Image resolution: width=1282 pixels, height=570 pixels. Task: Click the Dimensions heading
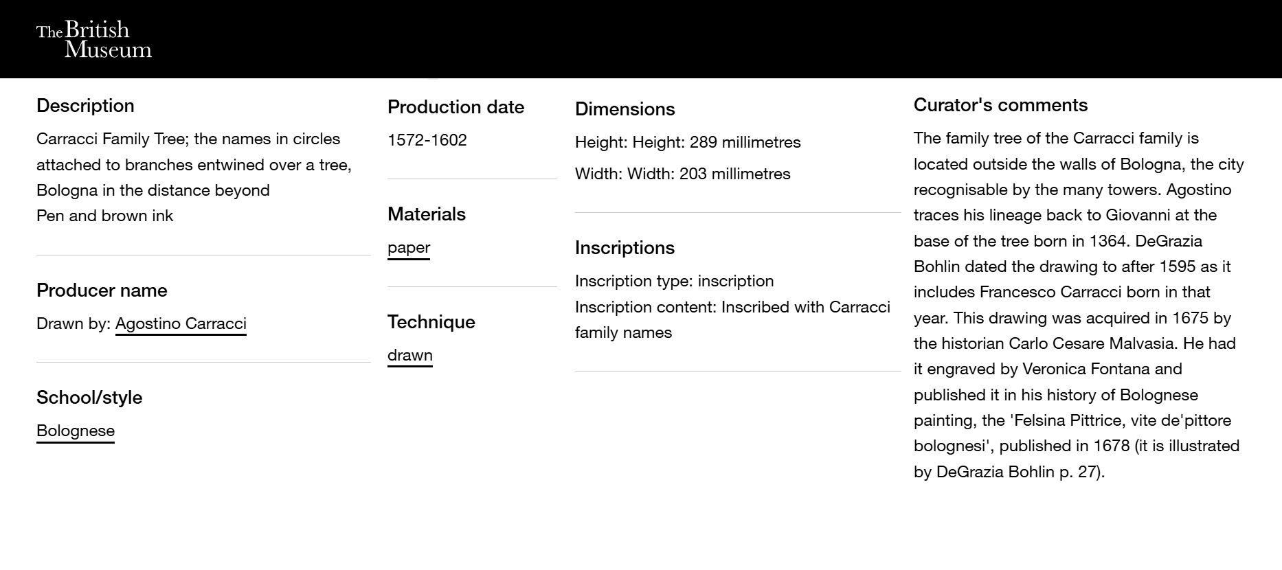tap(625, 109)
